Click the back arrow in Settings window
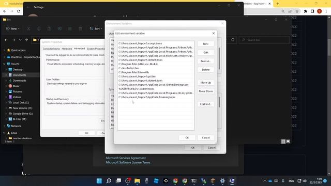 [28, 7]
